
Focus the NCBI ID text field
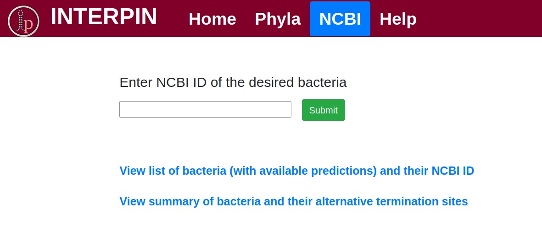[205, 109]
